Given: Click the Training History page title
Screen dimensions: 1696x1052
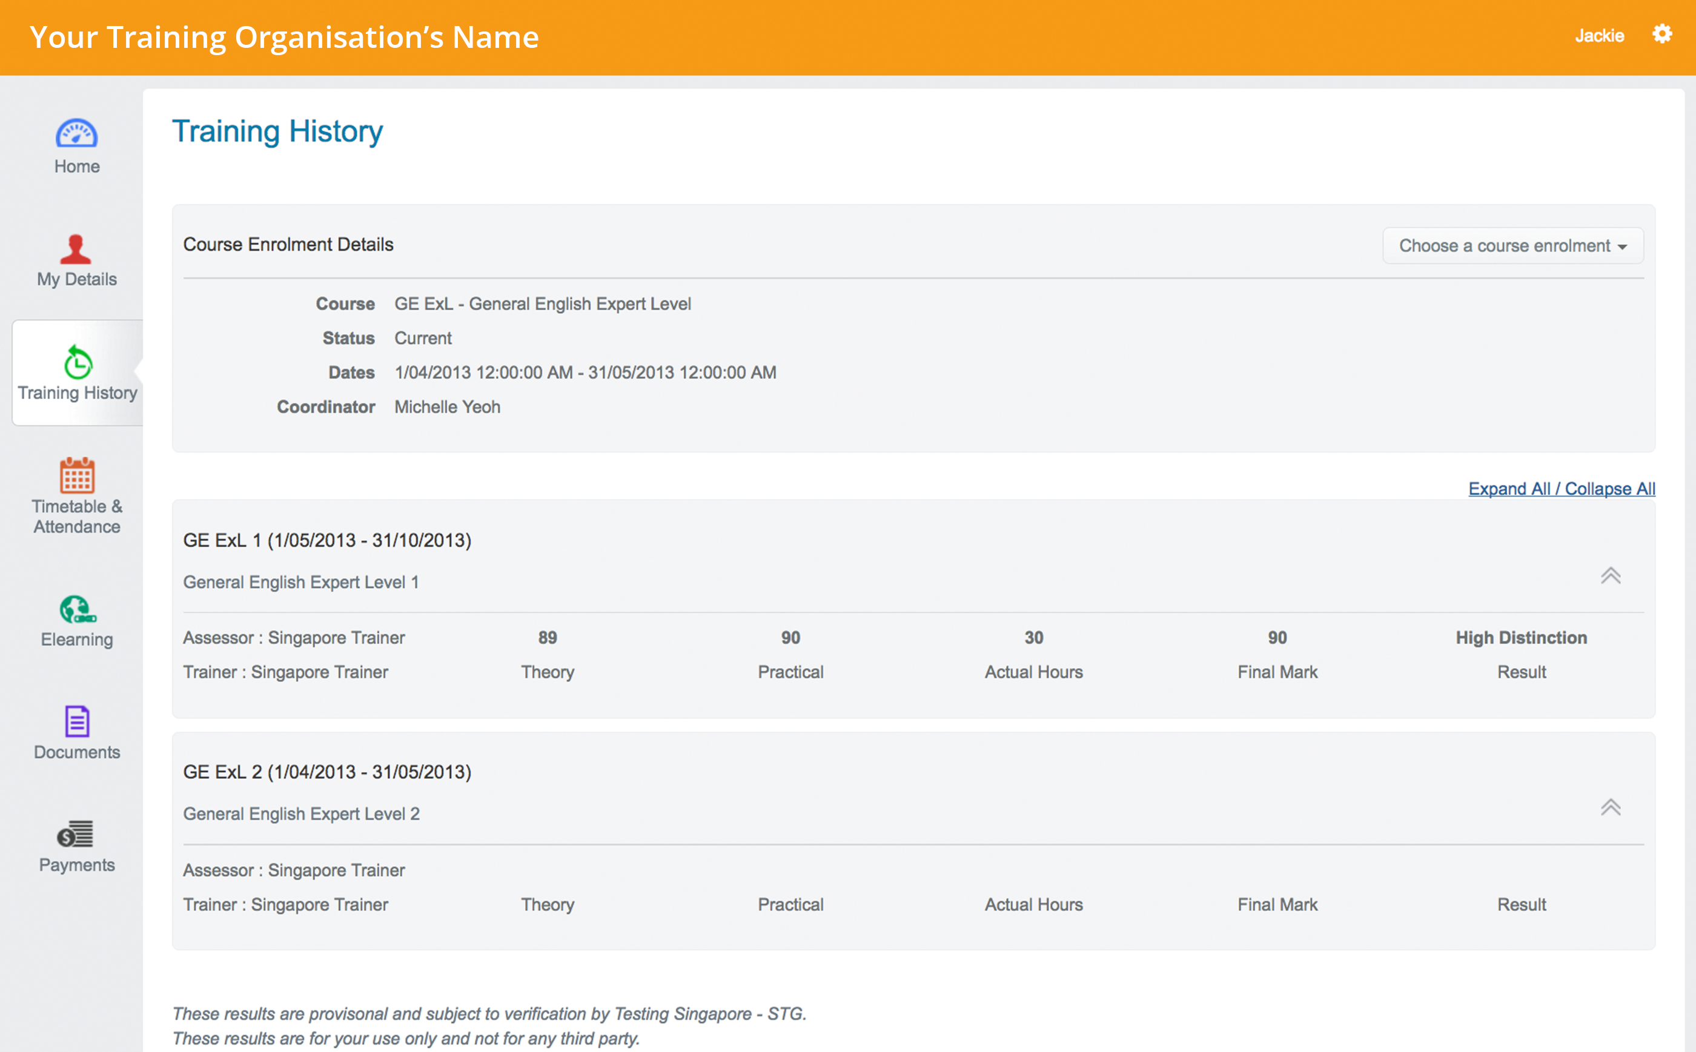Looking at the screenshot, I should 277,131.
